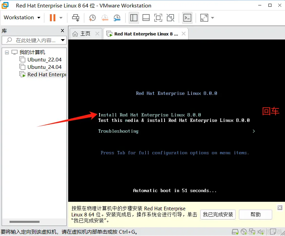The width and height of the screenshot is (285, 236).
Task: Click the hard disk status bar icon
Action: click(x=235, y=232)
